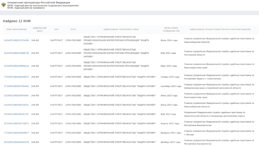This screenshot has height=147, width=259.
Task: Click the «Федеральный закон» column header
Action: (39, 30)
